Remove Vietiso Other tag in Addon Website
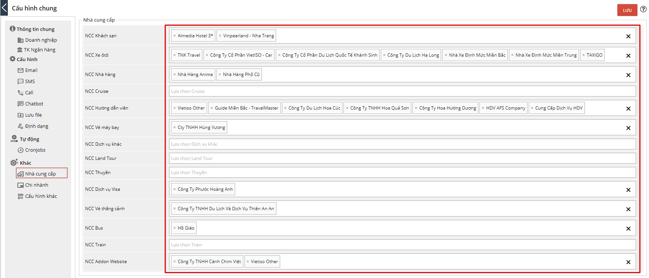 click(248, 262)
